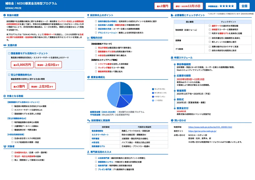Click the info icon beside 制度の概要
Screen dimensions: 255x180
click(5, 15)
